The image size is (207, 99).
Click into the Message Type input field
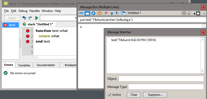coord(166,87)
